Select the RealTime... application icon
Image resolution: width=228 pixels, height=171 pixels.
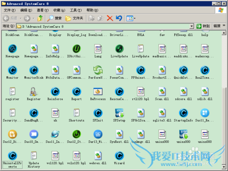coord(205,70)
